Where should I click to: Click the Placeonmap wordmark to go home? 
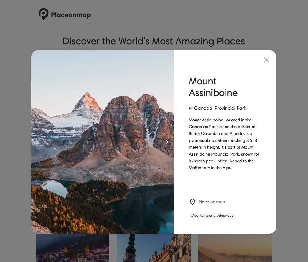click(71, 14)
